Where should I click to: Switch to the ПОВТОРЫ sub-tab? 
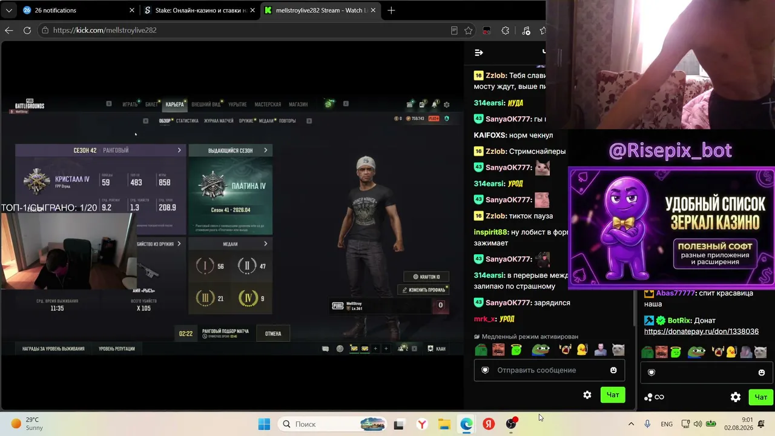[288, 121]
